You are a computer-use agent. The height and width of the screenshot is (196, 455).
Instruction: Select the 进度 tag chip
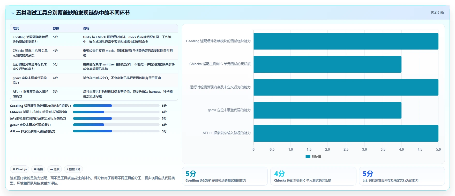[x=55, y=169]
